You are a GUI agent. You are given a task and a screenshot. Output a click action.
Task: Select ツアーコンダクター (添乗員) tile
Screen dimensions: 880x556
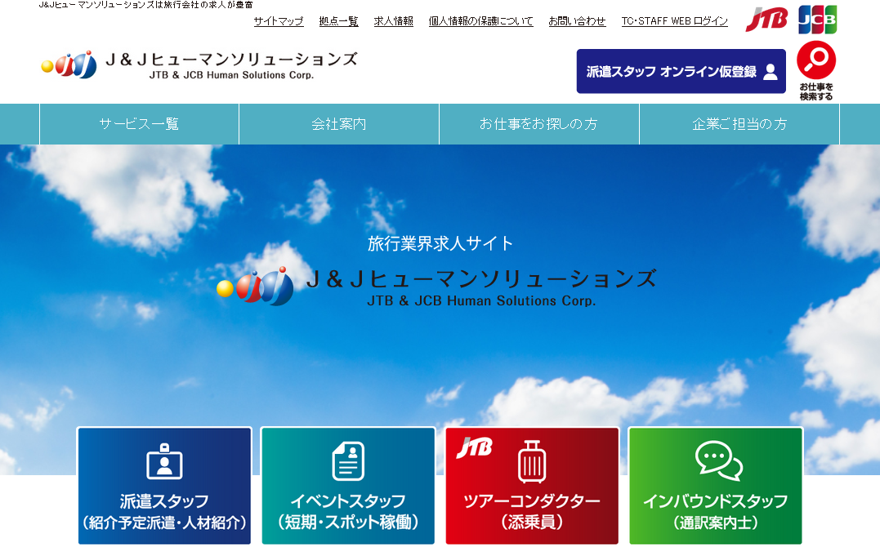pyautogui.click(x=532, y=486)
